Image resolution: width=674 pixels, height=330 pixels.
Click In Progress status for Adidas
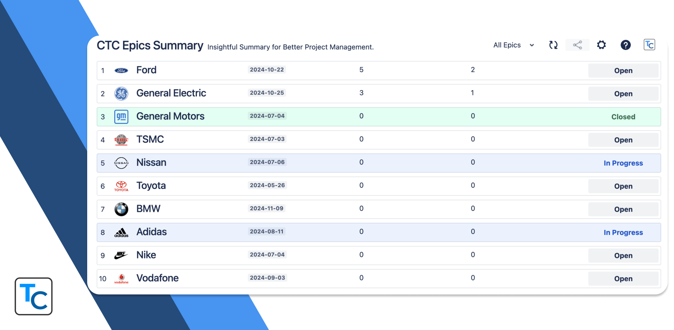[x=623, y=232]
